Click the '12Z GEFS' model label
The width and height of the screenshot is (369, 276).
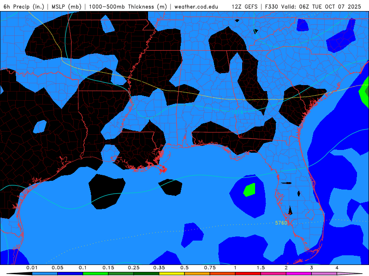pos(244,6)
